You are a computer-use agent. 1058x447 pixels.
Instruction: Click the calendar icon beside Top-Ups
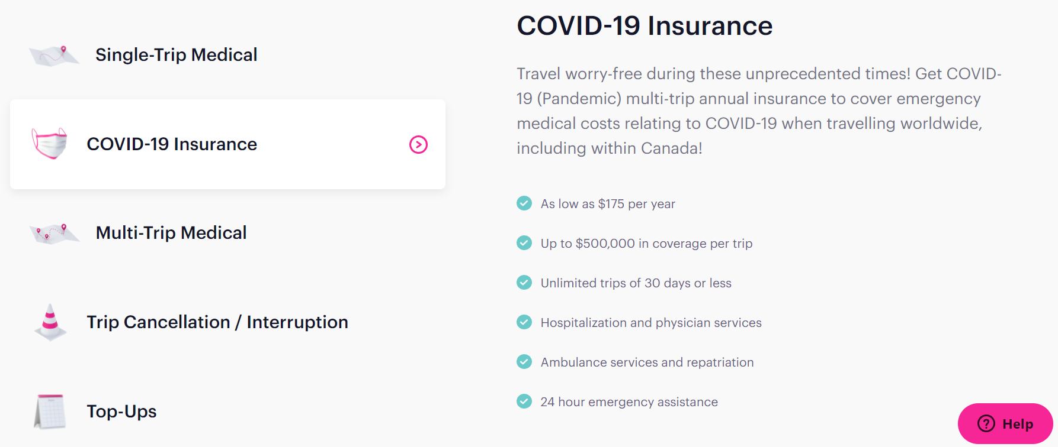pyautogui.click(x=50, y=412)
